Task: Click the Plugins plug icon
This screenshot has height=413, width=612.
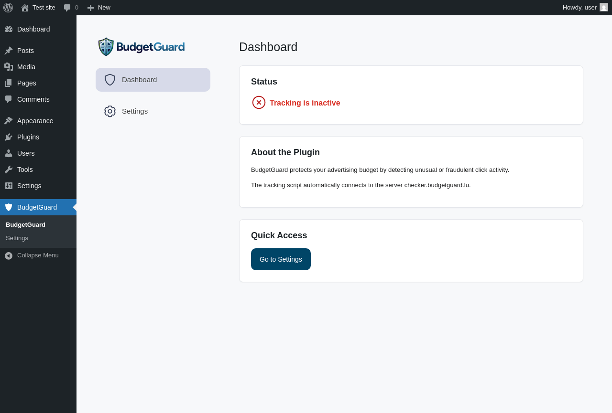Action: tap(9, 137)
